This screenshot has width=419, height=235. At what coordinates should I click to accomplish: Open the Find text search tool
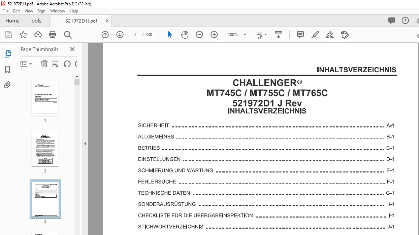(68, 35)
